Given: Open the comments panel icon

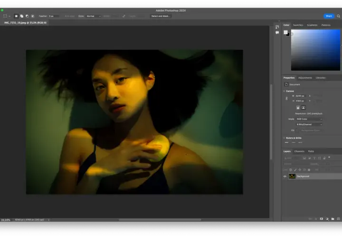Looking at the screenshot, I should click(x=277, y=33).
